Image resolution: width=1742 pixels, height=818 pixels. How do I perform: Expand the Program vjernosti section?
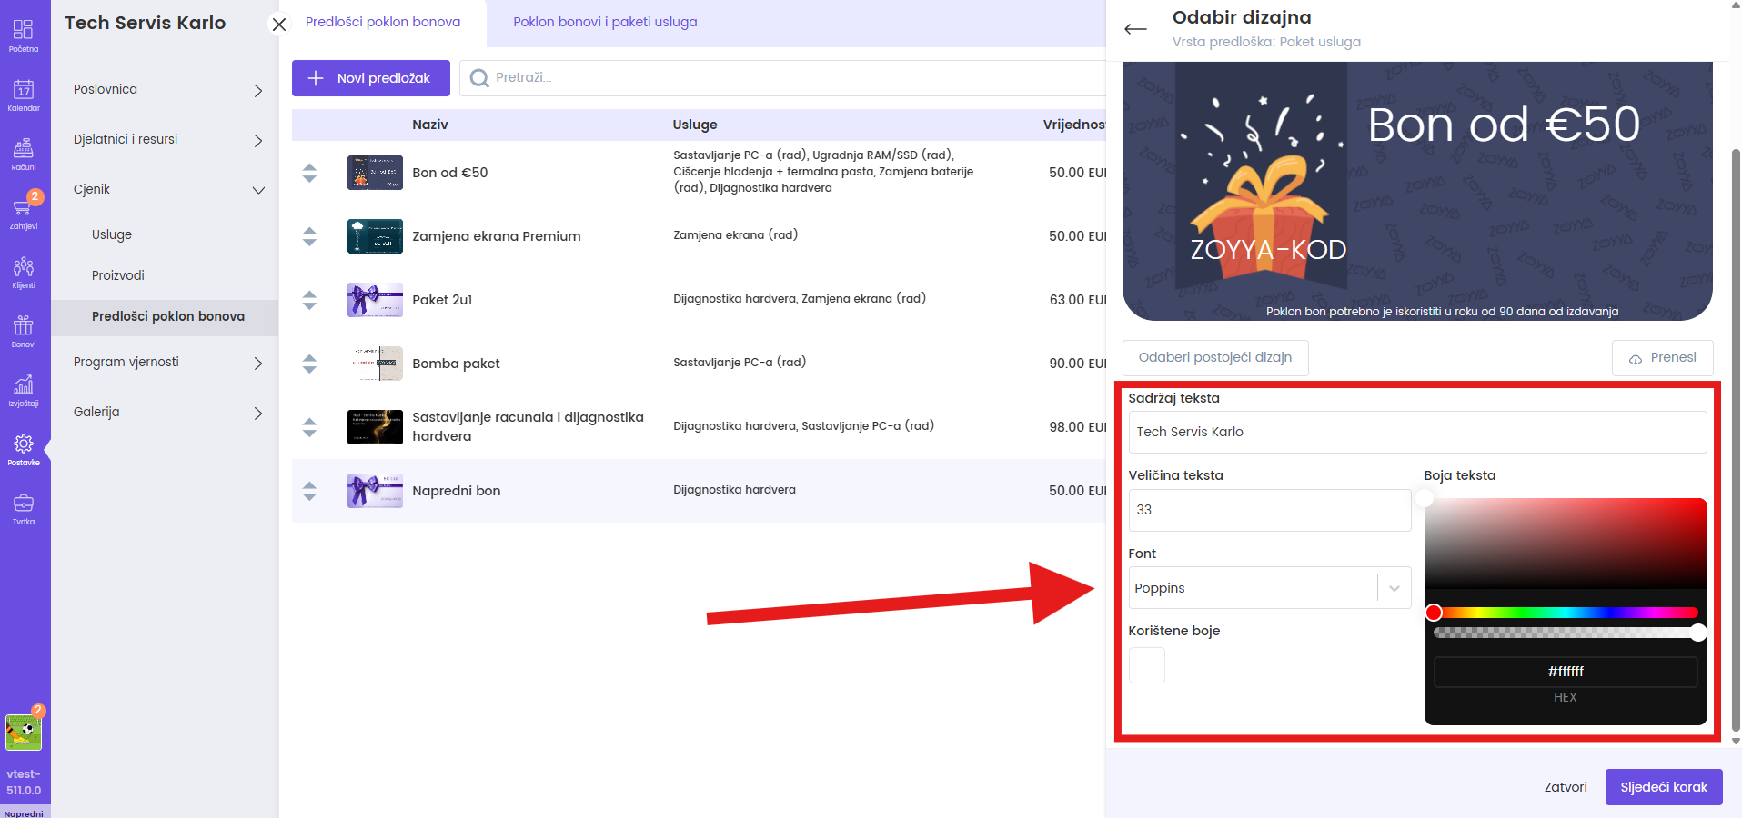pyautogui.click(x=167, y=363)
